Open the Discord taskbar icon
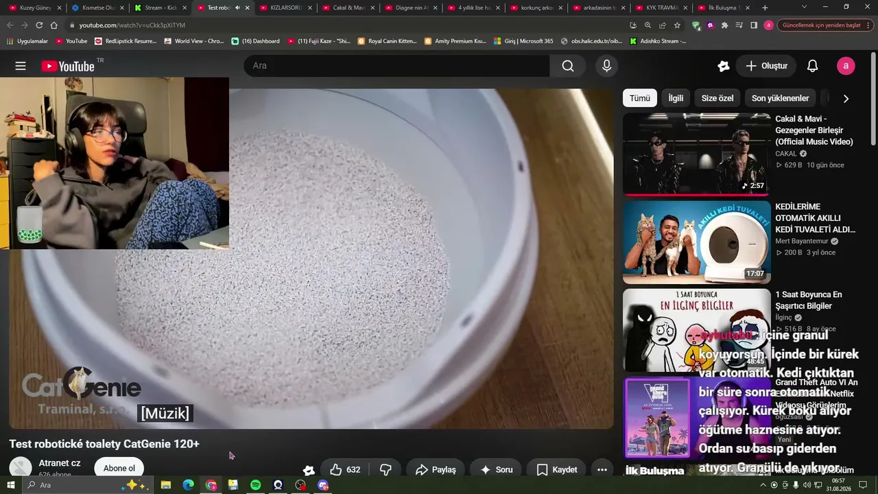Image resolution: width=878 pixels, height=494 pixels. point(323,485)
